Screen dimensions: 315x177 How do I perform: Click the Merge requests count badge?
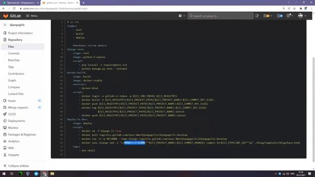click(x=39, y=107)
